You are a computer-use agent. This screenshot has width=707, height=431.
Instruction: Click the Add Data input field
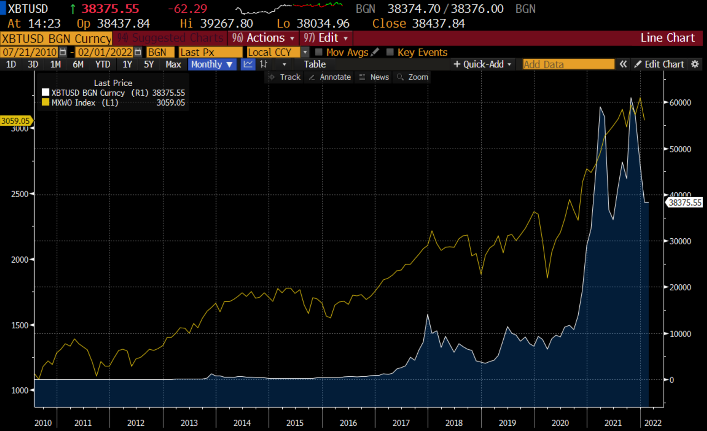tap(568, 64)
